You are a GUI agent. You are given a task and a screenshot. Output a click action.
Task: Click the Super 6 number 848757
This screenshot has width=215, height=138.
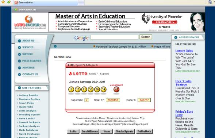144,100
